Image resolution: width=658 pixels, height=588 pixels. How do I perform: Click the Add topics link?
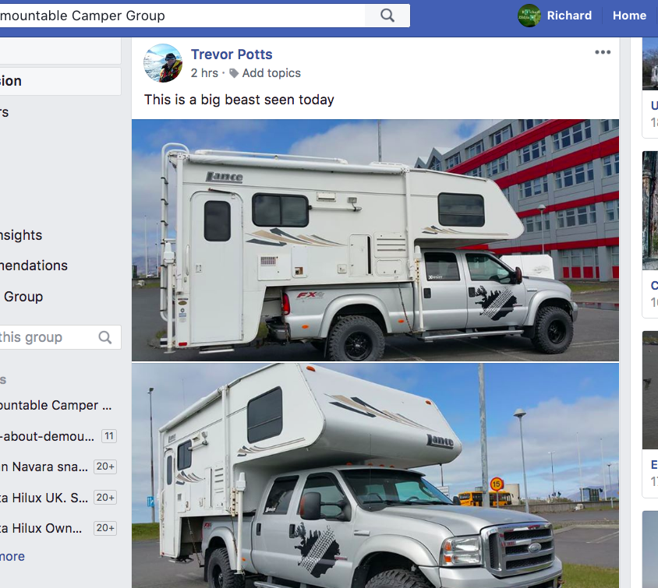click(271, 73)
